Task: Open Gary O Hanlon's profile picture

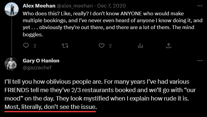Action: pyautogui.click(x=12, y=64)
